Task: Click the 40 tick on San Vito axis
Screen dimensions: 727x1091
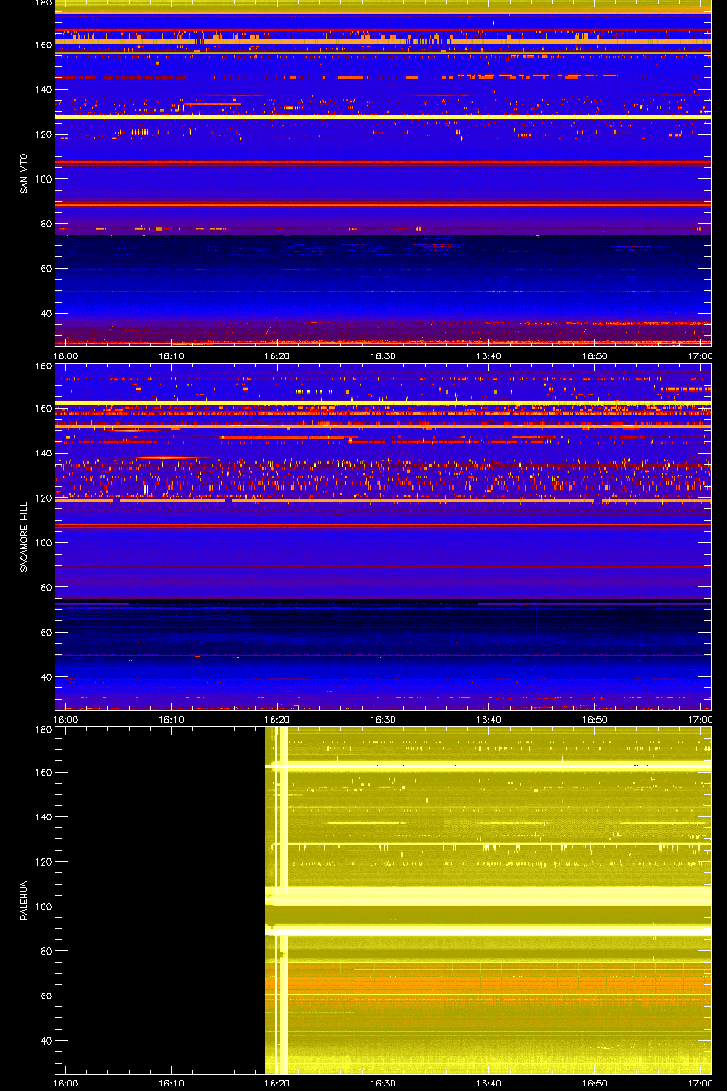Action: coord(45,313)
